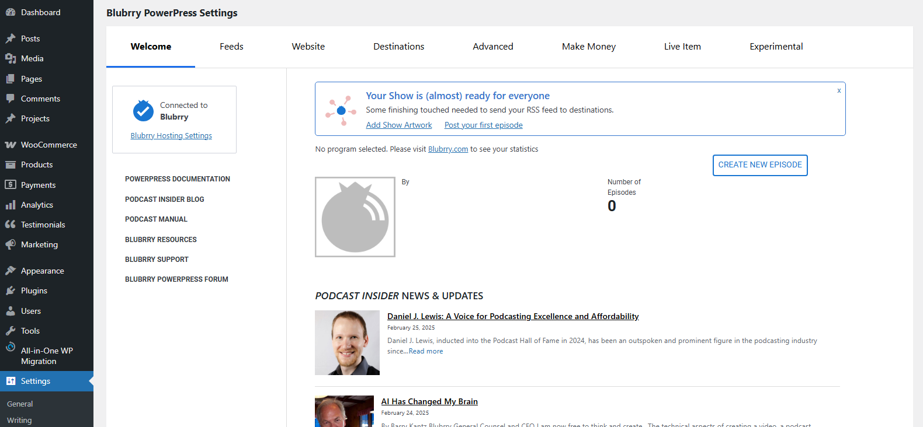The image size is (923, 427).
Task: Click the Plugins plug icon
Action: pyautogui.click(x=11, y=290)
